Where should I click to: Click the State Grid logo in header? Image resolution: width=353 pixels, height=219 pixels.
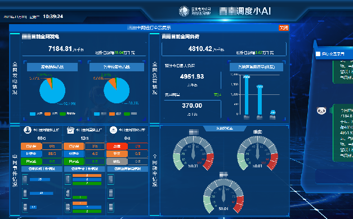click(x=184, y=11)
